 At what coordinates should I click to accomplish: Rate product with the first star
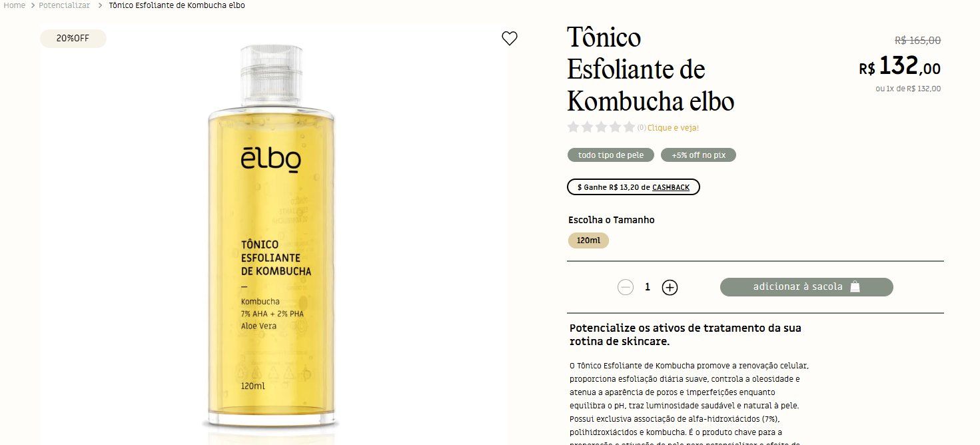574,127
